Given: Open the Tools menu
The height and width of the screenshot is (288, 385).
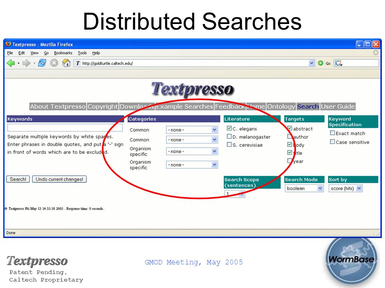Looking at the screenshot, I should [82, 53].
